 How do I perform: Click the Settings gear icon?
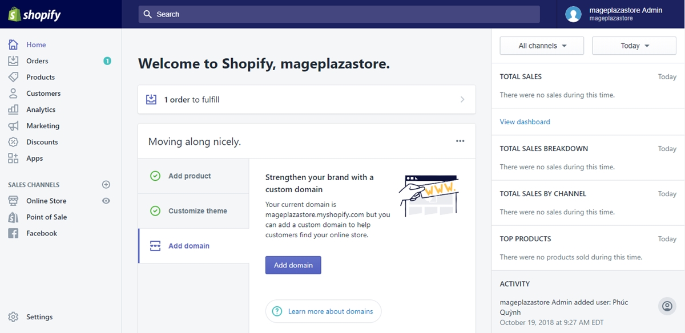tap(13, 317)
